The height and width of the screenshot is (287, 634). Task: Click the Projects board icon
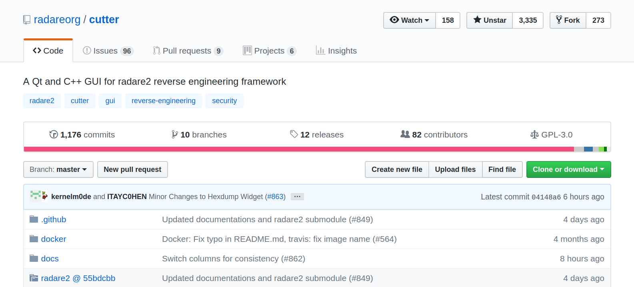(x=247, y=50)
